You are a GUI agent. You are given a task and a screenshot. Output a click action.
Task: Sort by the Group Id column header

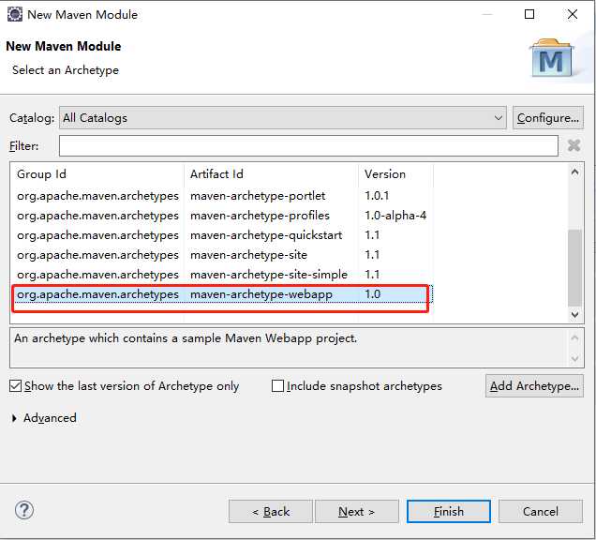(x=98, y=174)
